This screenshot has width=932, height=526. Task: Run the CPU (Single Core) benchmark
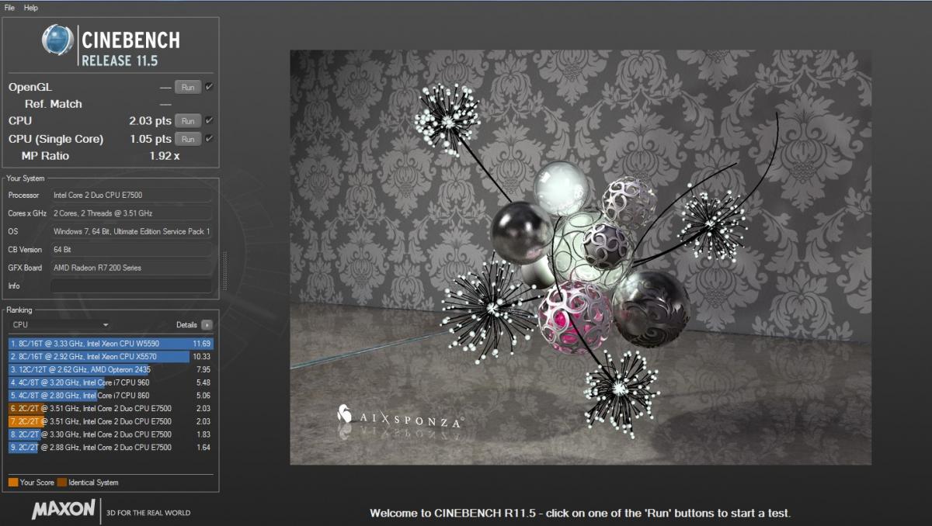(x=188, y=139)
